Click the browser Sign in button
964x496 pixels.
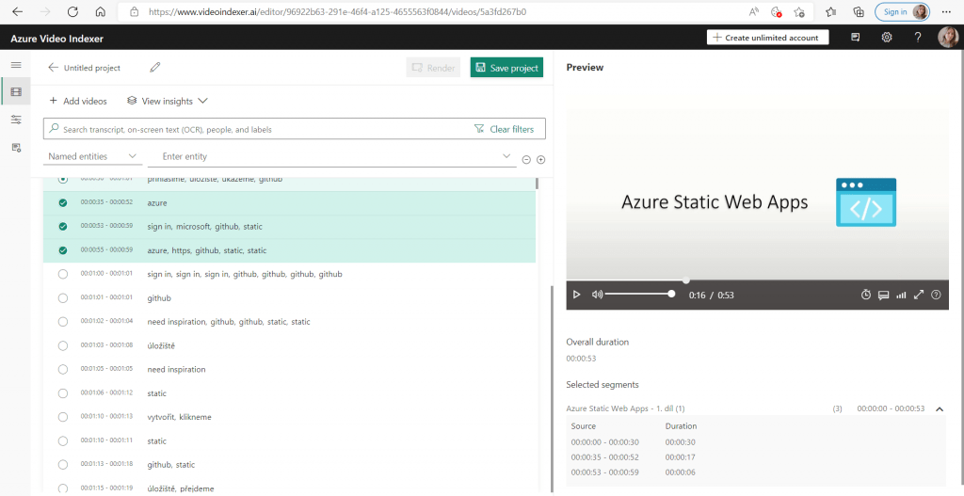click(x=903, y=11)
